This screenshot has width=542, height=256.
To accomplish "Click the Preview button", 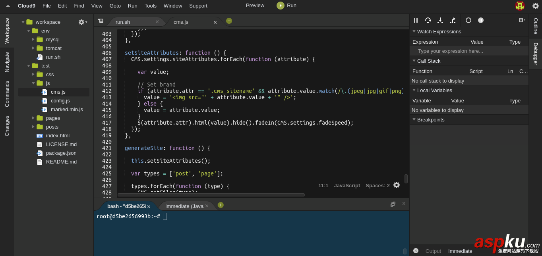I will click(255, 6).
